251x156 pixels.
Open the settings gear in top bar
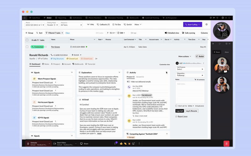pos(229,18)
